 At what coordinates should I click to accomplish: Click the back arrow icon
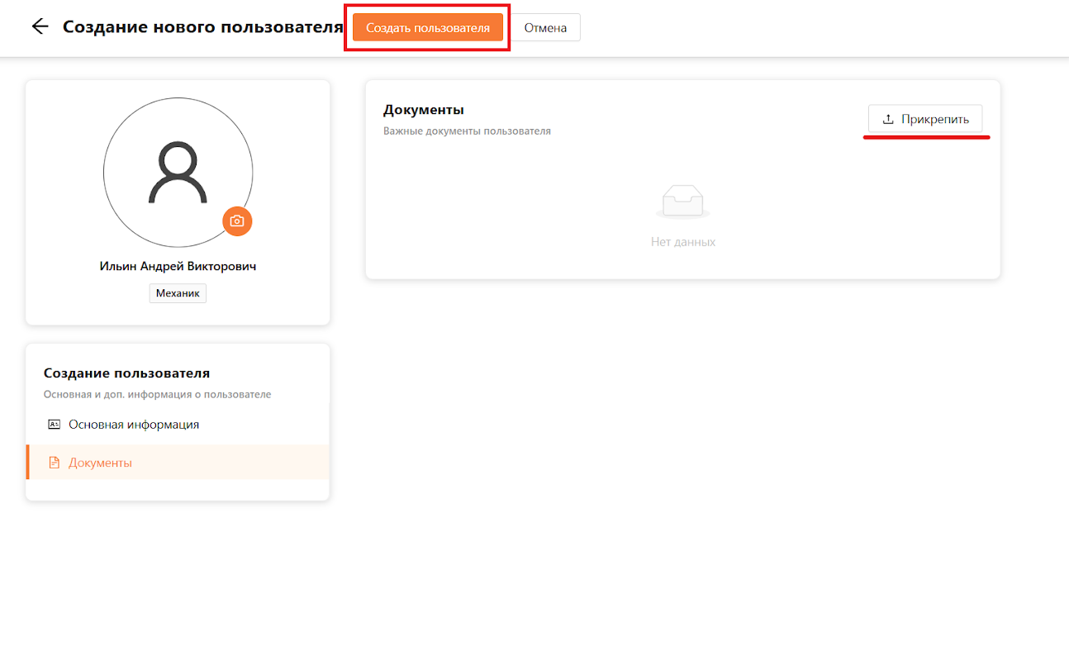pos(40,26)
